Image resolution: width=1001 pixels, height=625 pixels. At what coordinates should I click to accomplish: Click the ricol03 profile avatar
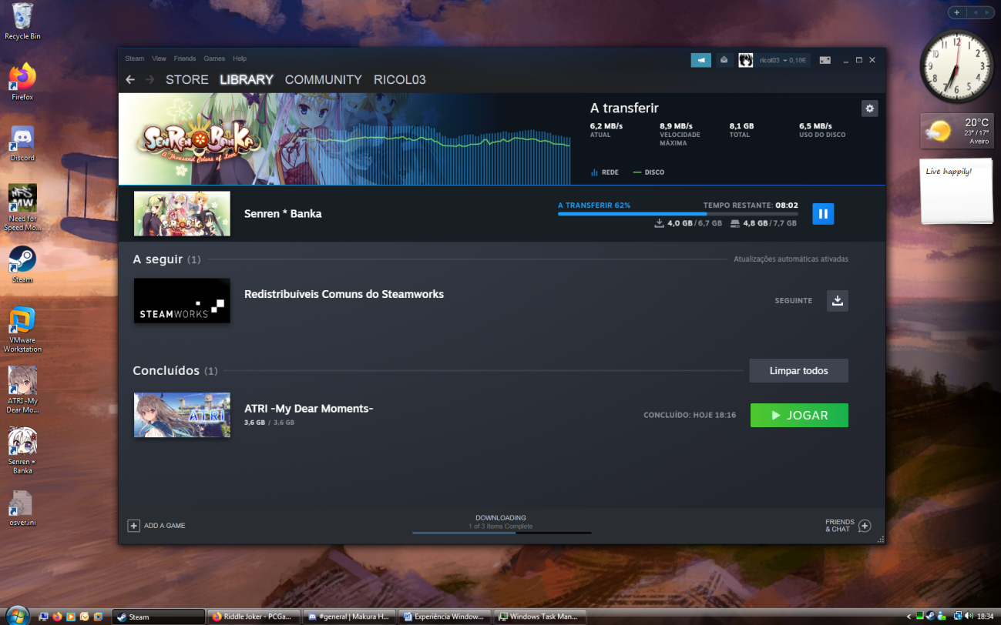coord(745,60)
